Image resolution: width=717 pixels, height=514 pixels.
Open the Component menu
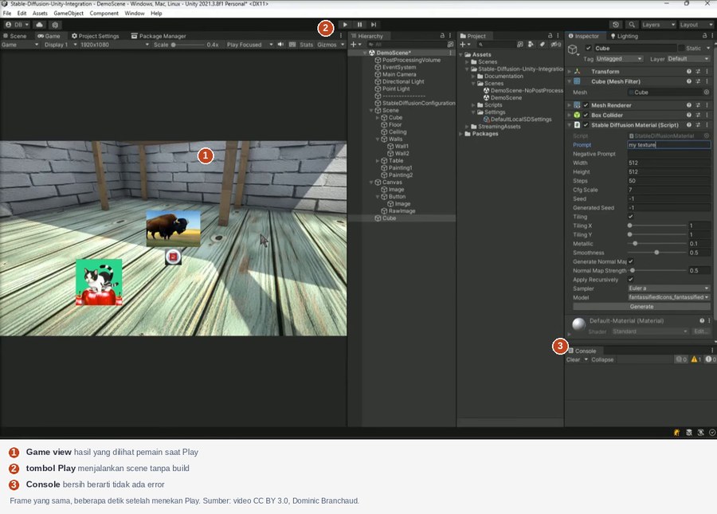(104, 14)
